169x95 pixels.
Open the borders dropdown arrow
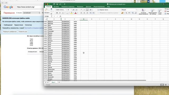[x=69, y=13]
